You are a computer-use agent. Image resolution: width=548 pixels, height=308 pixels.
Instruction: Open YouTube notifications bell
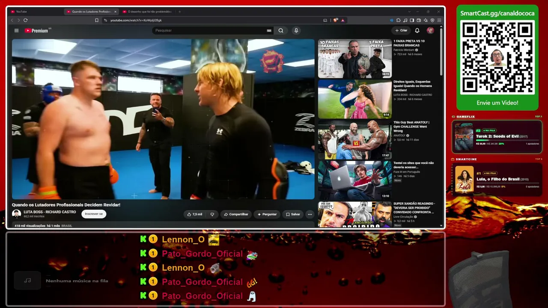[417, 30]
